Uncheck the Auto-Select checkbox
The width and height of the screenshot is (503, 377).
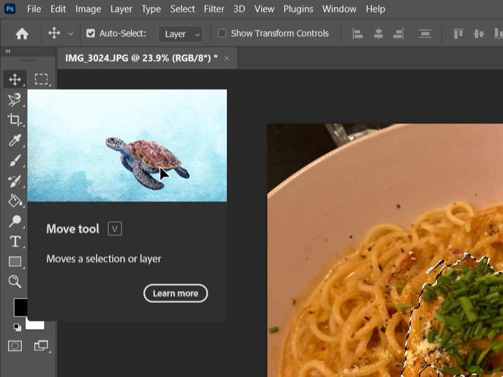tap(90, 34)
